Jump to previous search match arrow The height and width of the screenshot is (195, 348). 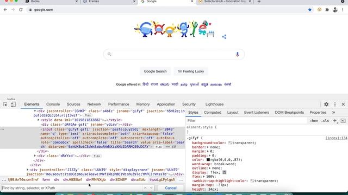[145, 188]
